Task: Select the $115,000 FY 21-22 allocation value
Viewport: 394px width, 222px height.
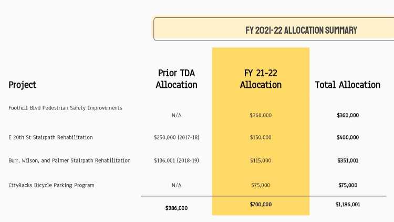Action: pyautogui.click(x=261, y=160)
